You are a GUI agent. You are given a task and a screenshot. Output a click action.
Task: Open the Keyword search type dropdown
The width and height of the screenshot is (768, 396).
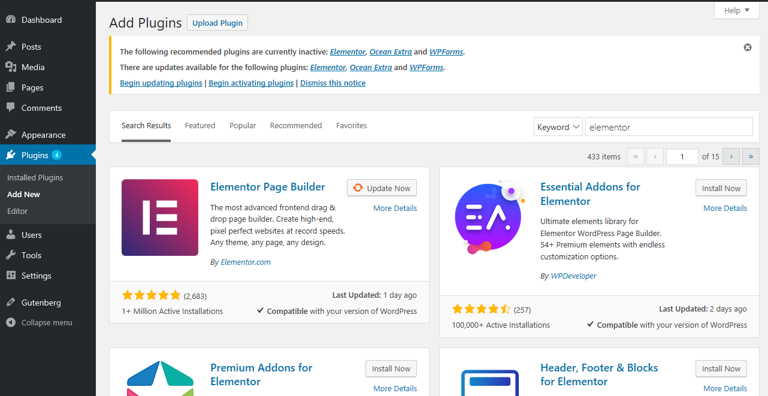558,127
